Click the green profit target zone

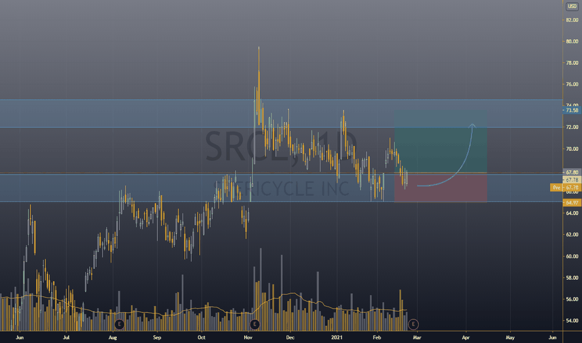pyautogui.click(x=440, y=141)
